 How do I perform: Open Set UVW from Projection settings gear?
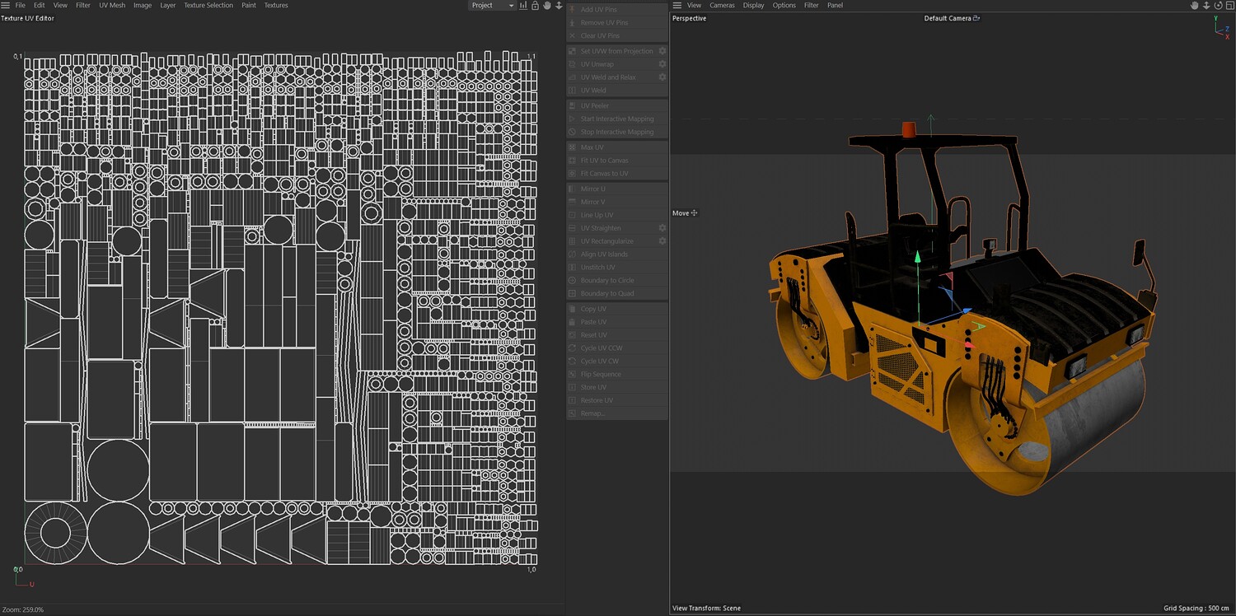pos(662,51)
